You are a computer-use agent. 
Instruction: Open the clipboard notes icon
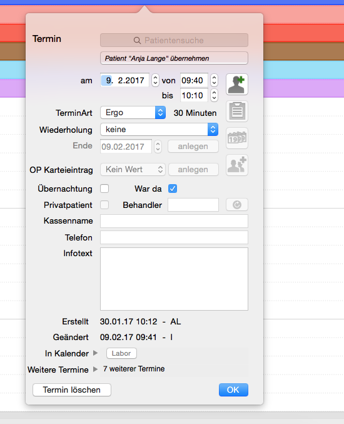237,111
